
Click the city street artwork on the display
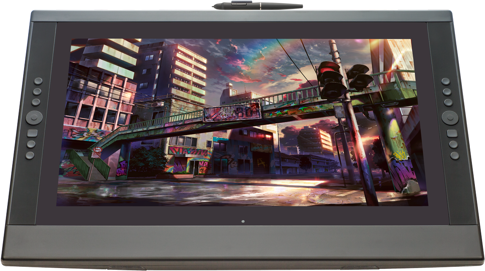click(x=243, y=122)
